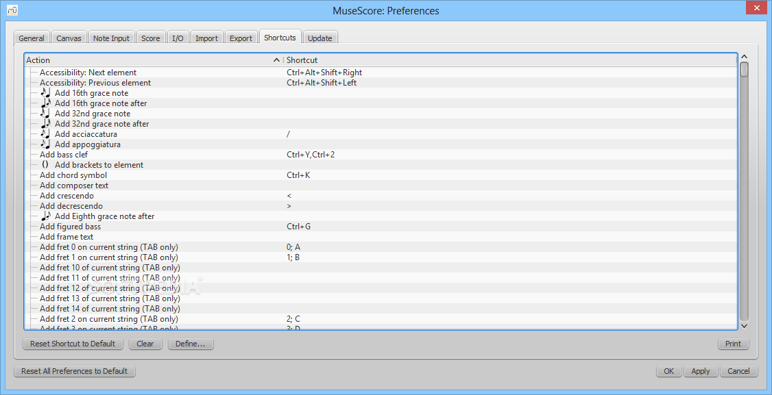Click the MuseScore title bar icon

[x=12, y=10]
